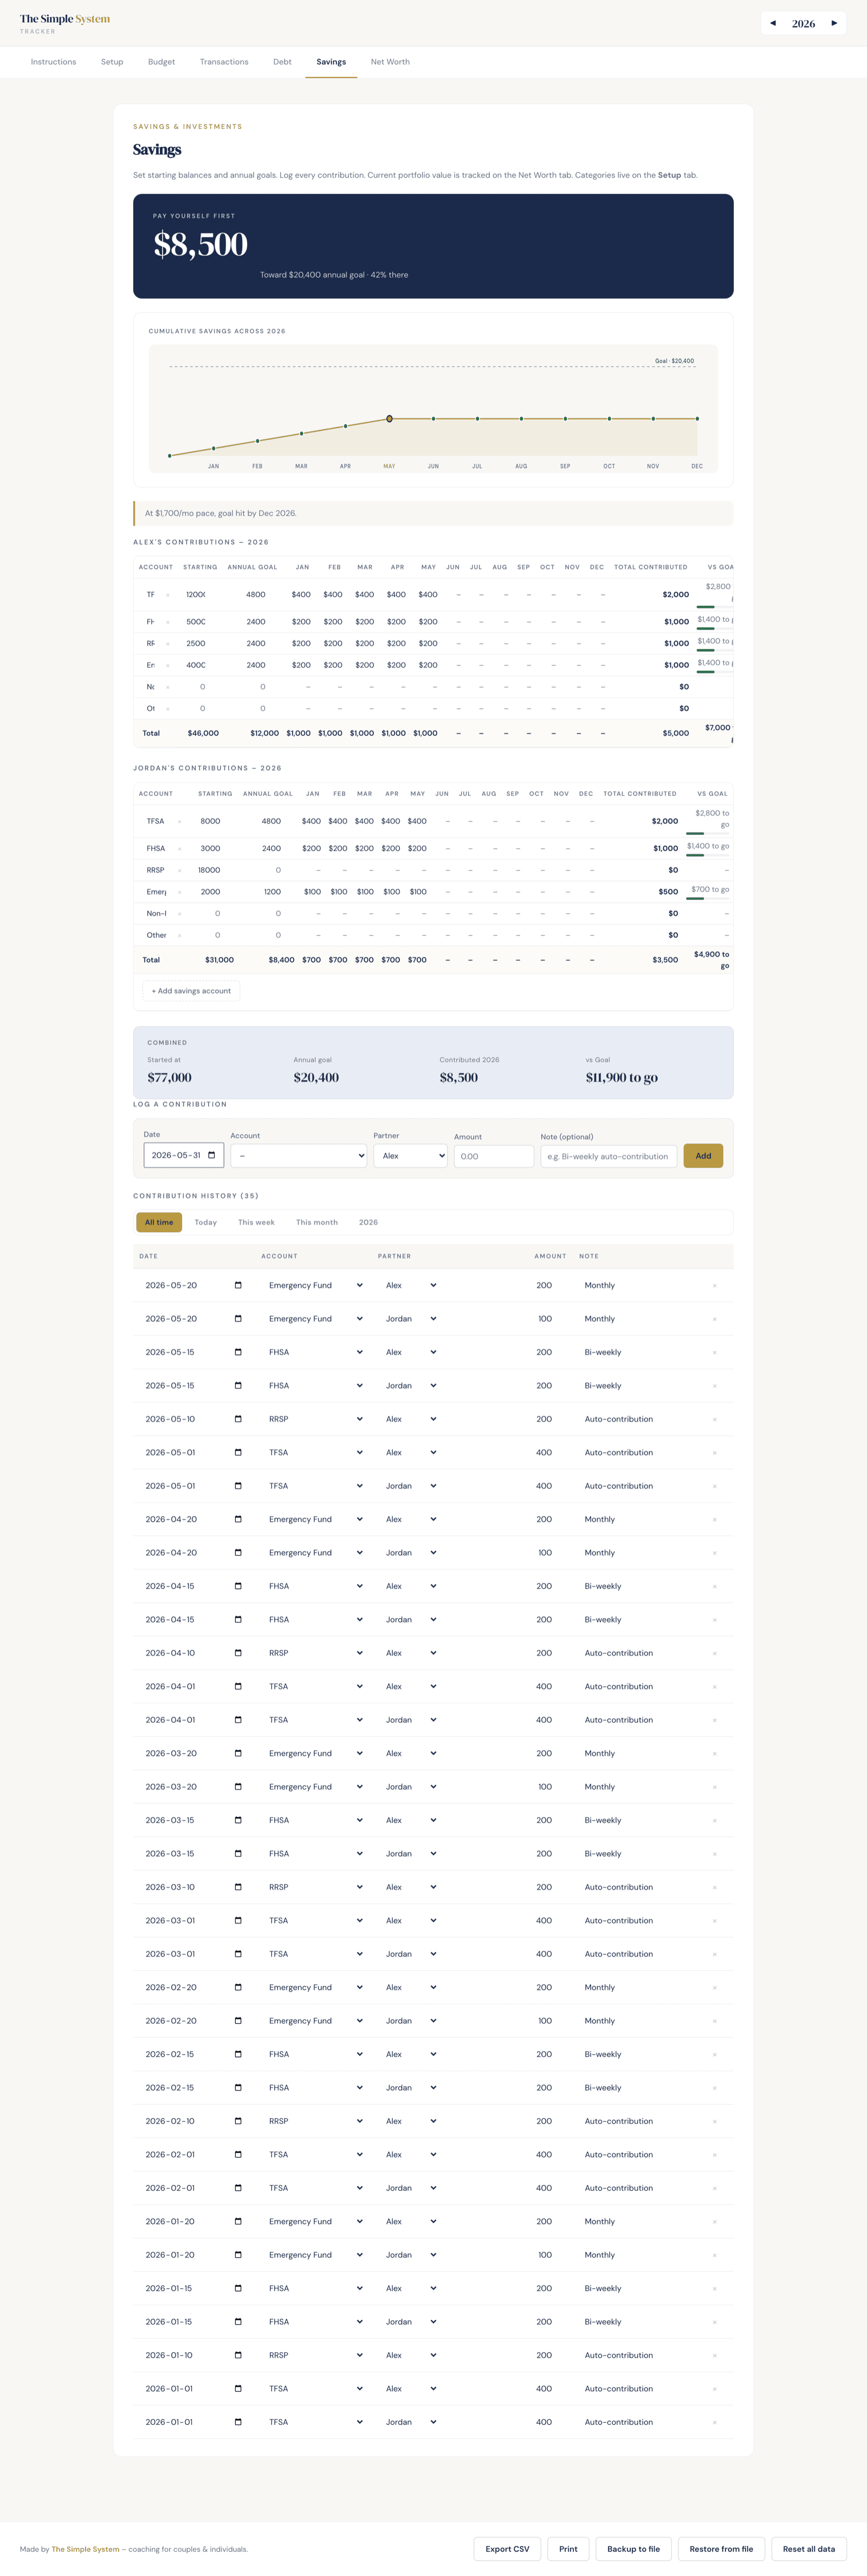867x2576 pixels.
Task: Open calendar on 2026-03-15 FHSA Alex row
Action: coord(238,1820)
